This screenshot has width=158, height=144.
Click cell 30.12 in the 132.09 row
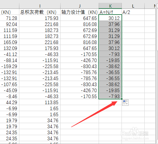tap(110, 48)
